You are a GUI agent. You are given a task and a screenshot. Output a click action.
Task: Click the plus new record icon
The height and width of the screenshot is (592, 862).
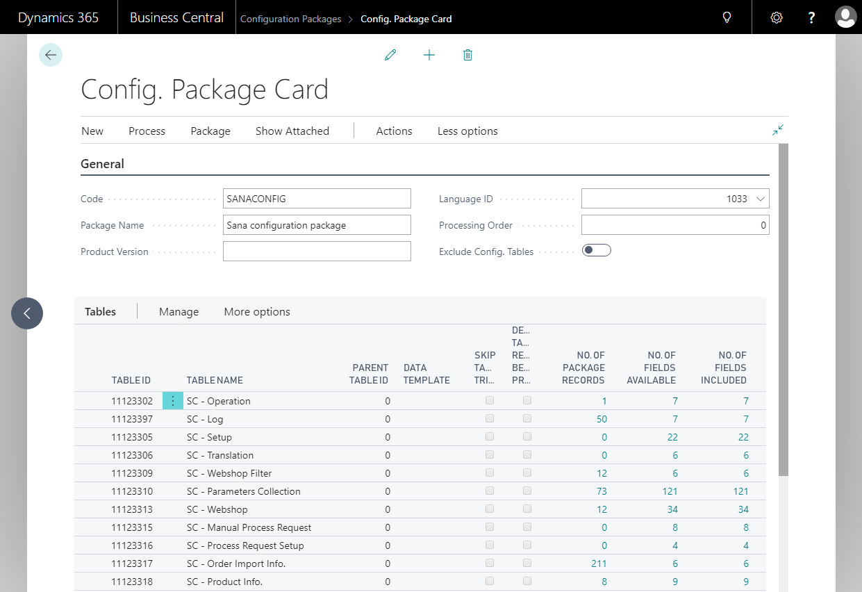tap(429, 55)
